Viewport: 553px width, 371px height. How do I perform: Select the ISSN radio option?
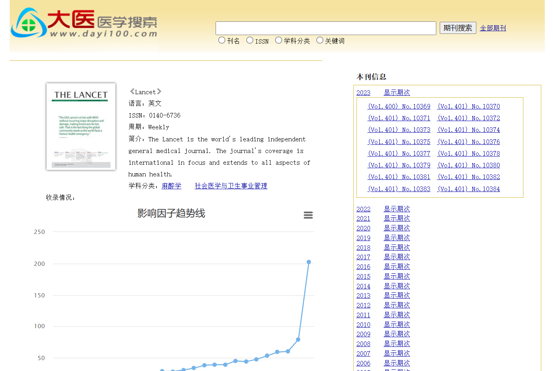coord(250,40)
